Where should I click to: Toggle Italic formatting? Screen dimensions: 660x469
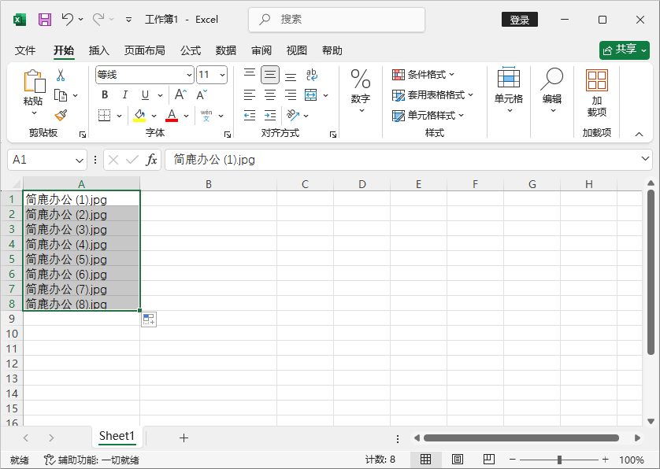(124, 95)
